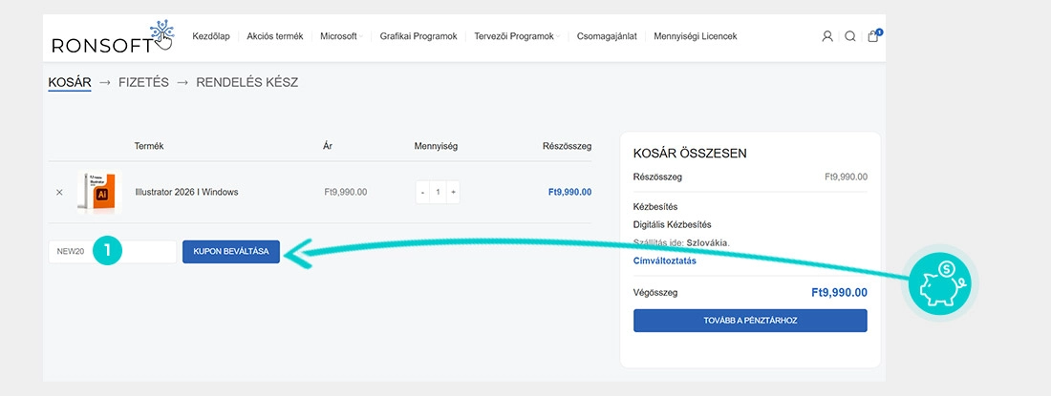1051x396 pixels.
Task: Open the search magnifier icon
Action: point(850,36)
